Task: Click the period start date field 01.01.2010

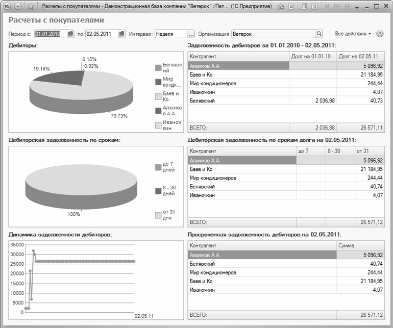Action: click(51, 34)
